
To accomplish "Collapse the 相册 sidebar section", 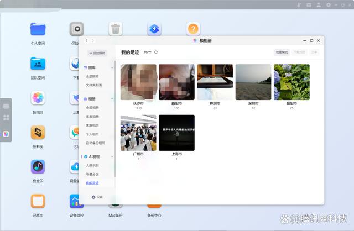I will pos(112,98).
